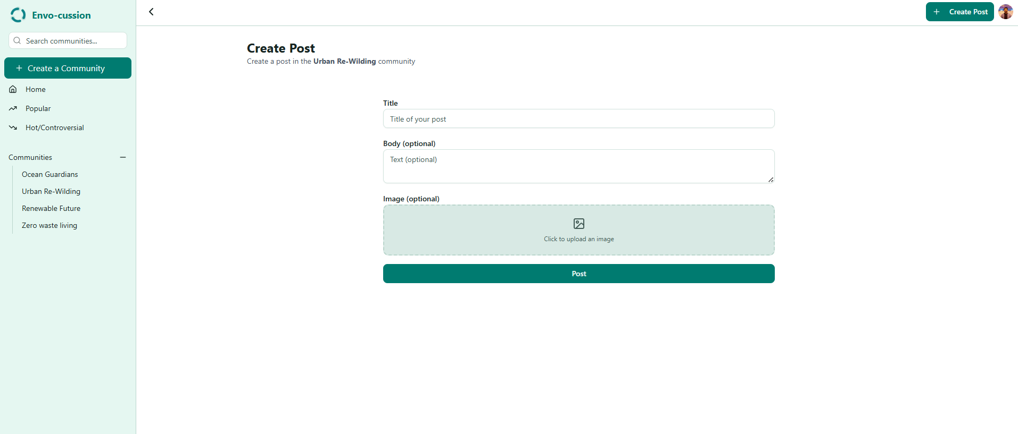1018x434 pixels.
Task: Collapse the Communities section
Action: pos(123,157)
